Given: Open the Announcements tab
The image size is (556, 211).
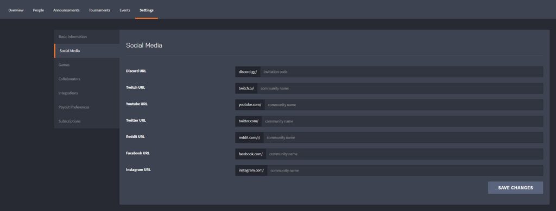Looking at the screenshot, I should pyautogui.click(x=66, y=10).
